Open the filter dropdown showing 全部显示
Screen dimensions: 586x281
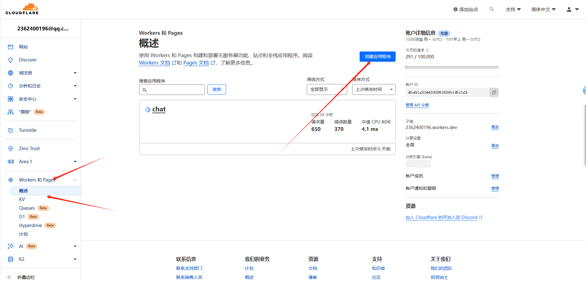327,89
